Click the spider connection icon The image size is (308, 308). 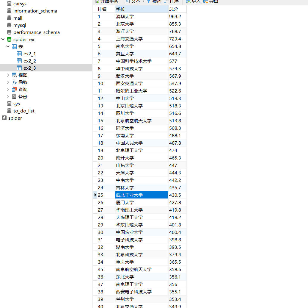tap(4, 118)
